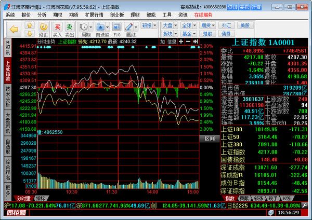
Task: Click the 信息 button above chart
Action: tap(172, 42)
